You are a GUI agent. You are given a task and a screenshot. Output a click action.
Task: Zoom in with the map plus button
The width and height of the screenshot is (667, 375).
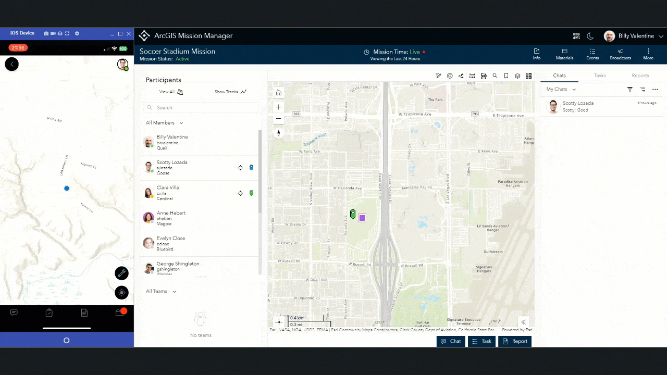click(279, 107)
